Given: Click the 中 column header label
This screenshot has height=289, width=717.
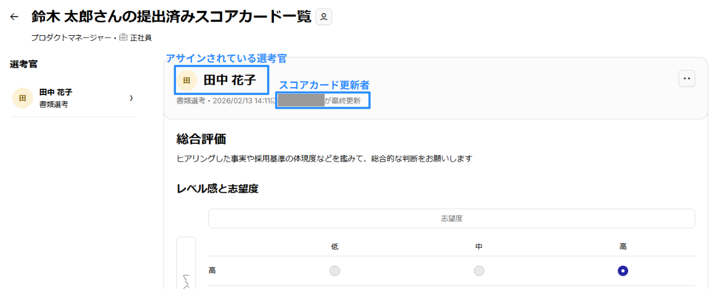Looking at the screenshot, I should (479, 246).
